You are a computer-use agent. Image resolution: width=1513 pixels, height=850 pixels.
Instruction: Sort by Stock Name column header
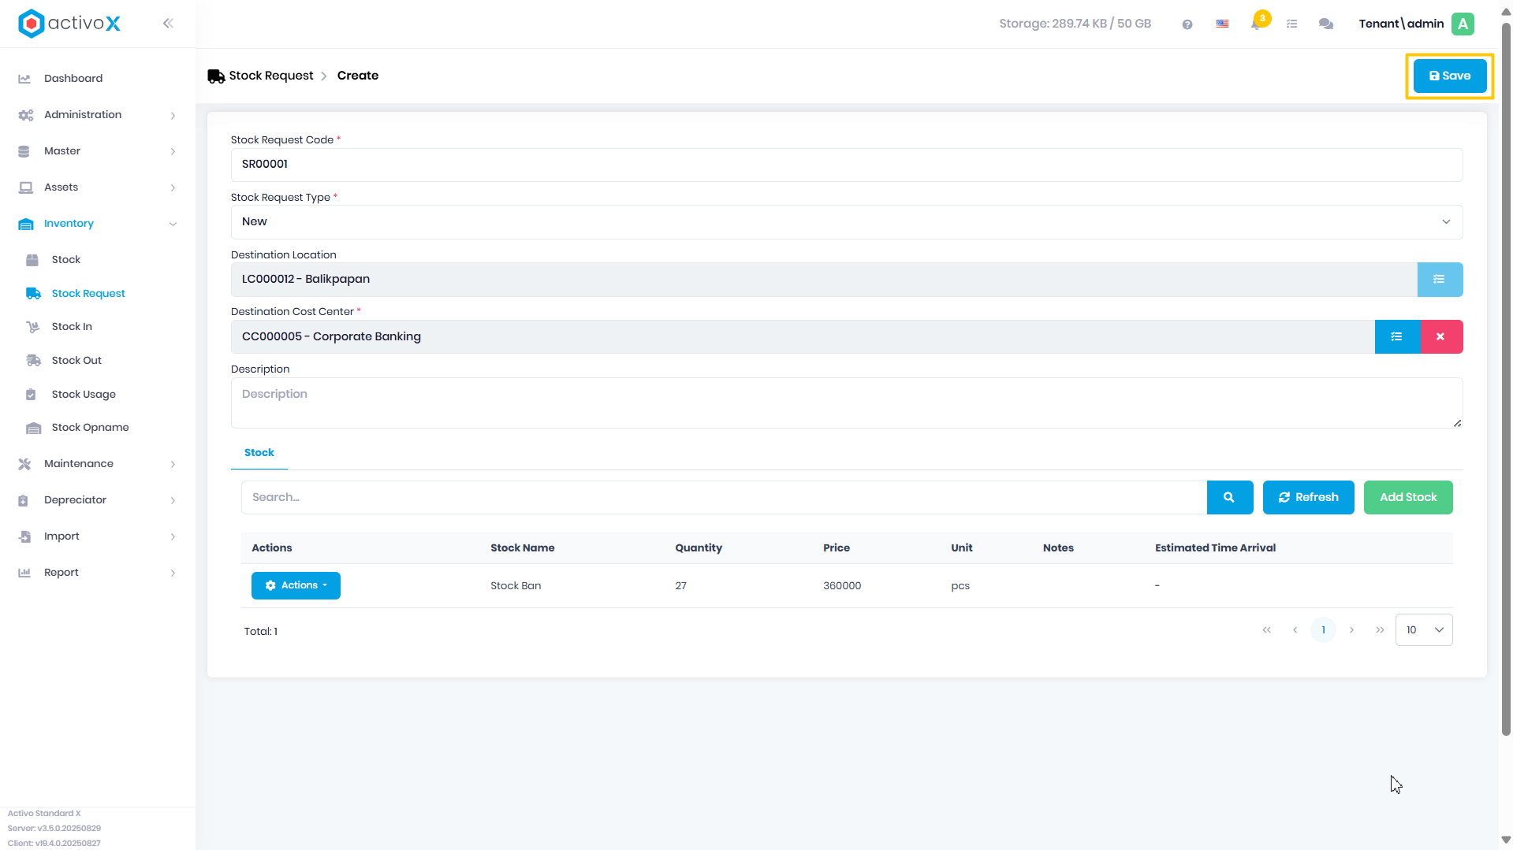click(522, 548)
